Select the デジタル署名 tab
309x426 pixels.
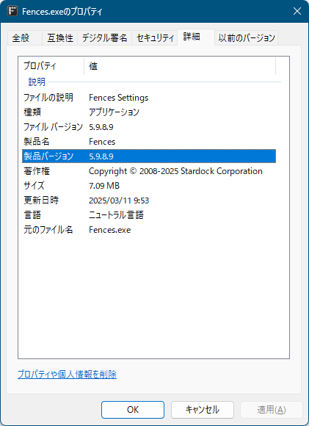[104, 37]
